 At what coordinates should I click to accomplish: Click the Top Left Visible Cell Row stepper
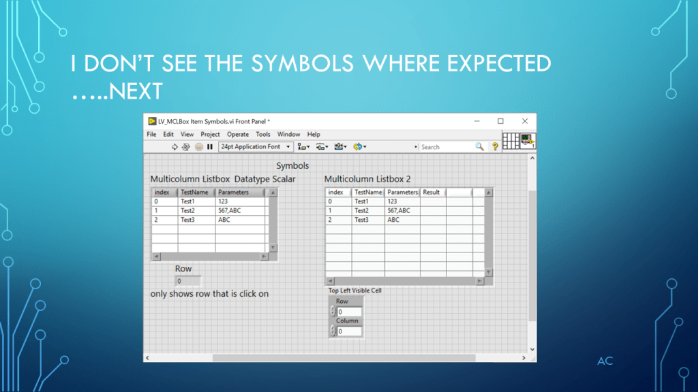tap(333, 312)
